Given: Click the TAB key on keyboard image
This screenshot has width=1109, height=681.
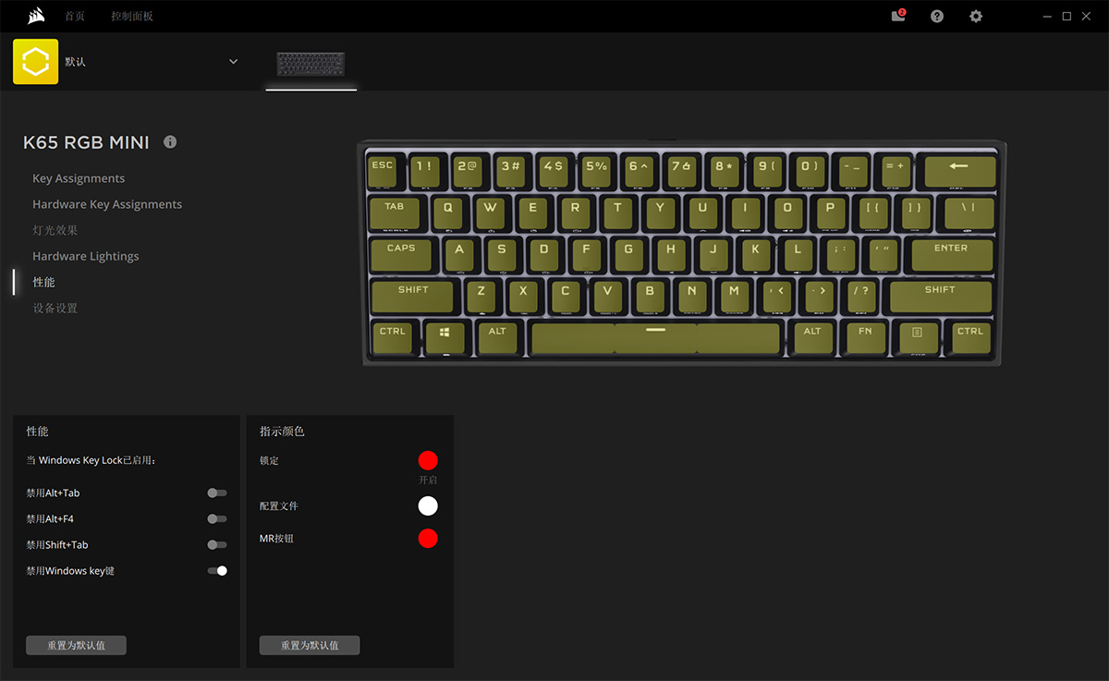Looking at the screenshot, I should coord(395,213).
